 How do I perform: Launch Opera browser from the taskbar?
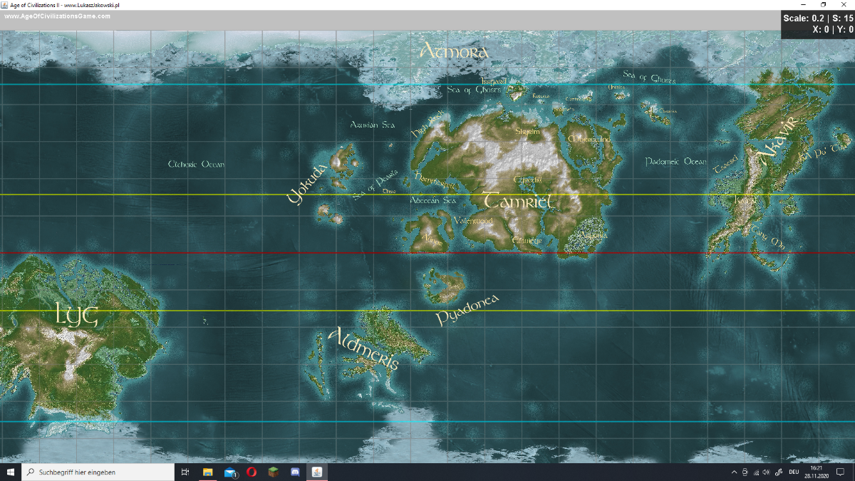tap(252, 472)
